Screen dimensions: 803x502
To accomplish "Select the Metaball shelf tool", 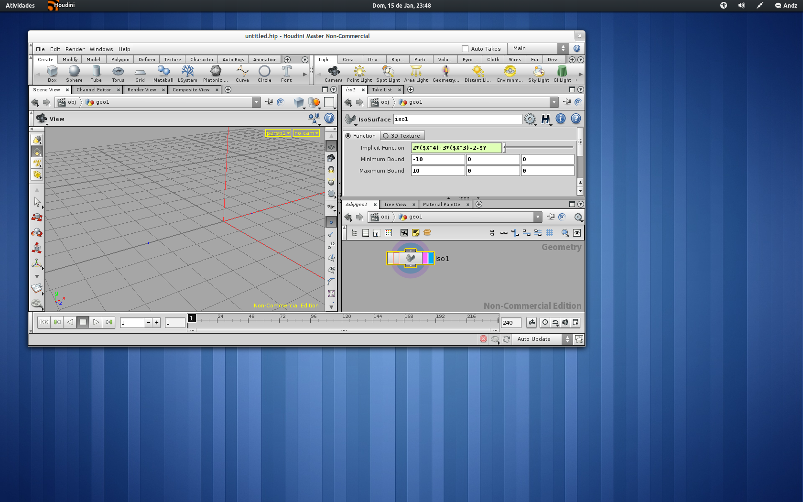I will coord(163,74).
